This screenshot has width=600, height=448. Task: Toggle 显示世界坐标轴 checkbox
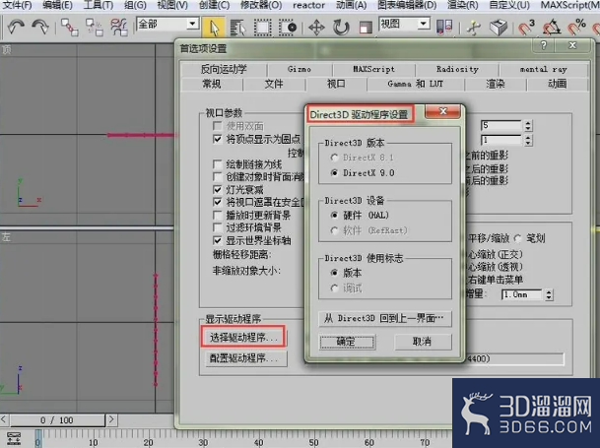[218, 240]
